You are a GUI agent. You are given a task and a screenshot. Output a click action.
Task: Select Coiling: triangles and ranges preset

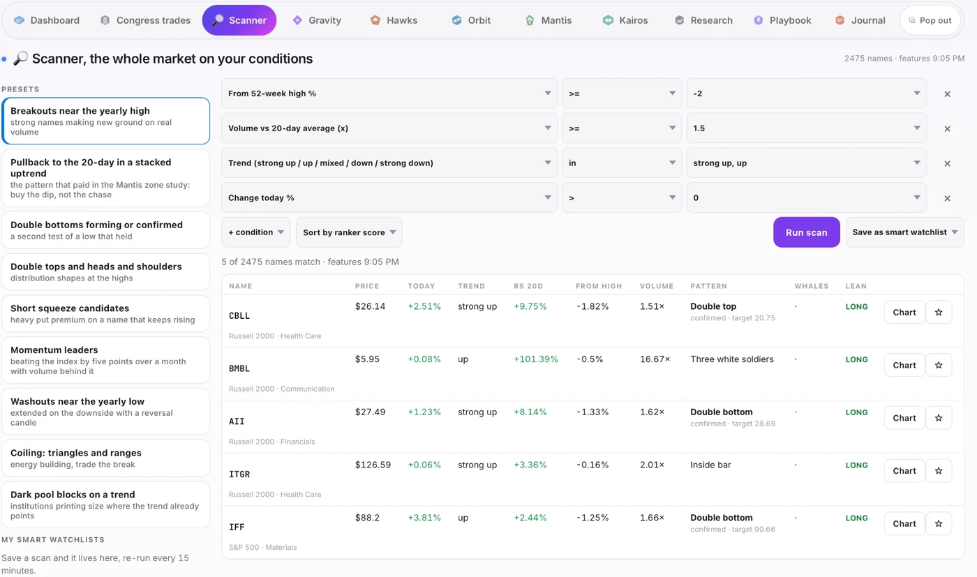click(105, 458)
